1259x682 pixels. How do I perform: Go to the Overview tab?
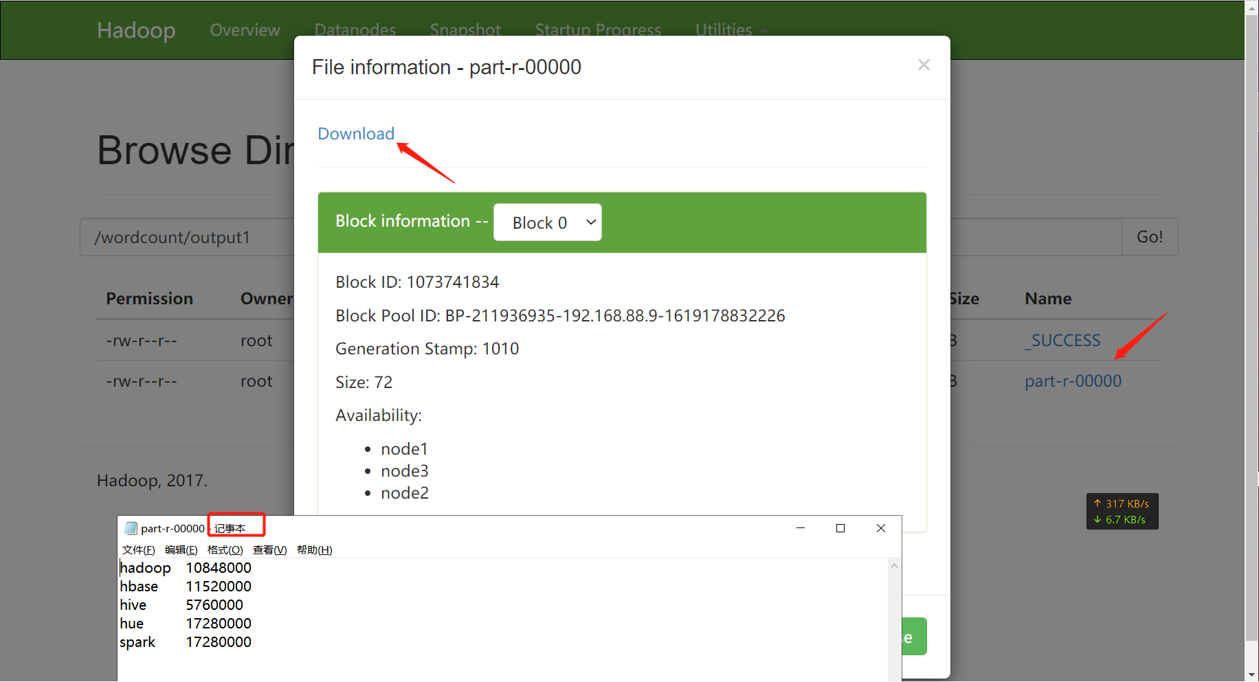(x=245, y=30)
